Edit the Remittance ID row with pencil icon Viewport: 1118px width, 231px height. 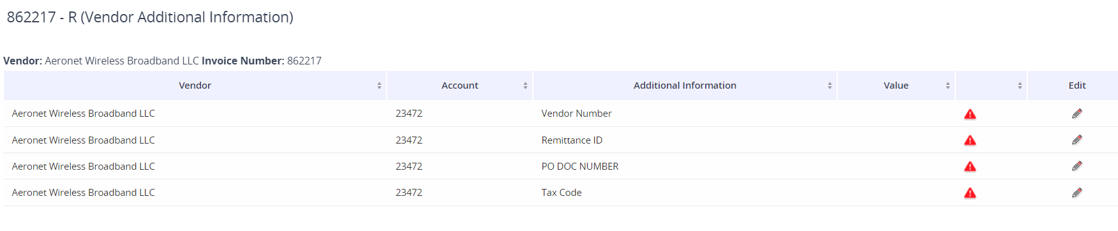(x=1077, y=140)
